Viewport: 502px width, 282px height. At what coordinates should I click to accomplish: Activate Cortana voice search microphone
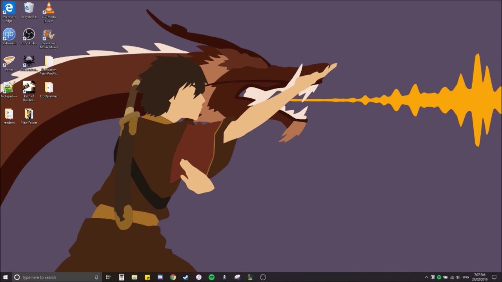coord(96,277)
